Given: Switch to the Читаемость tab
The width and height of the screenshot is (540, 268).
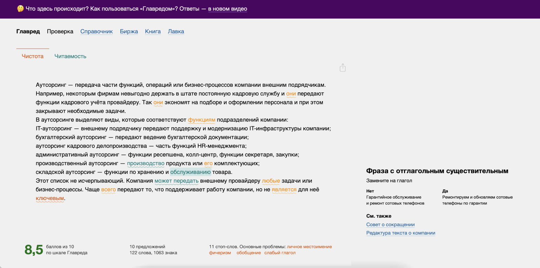Looking at the screenshot, I should (x=70, y=56).
